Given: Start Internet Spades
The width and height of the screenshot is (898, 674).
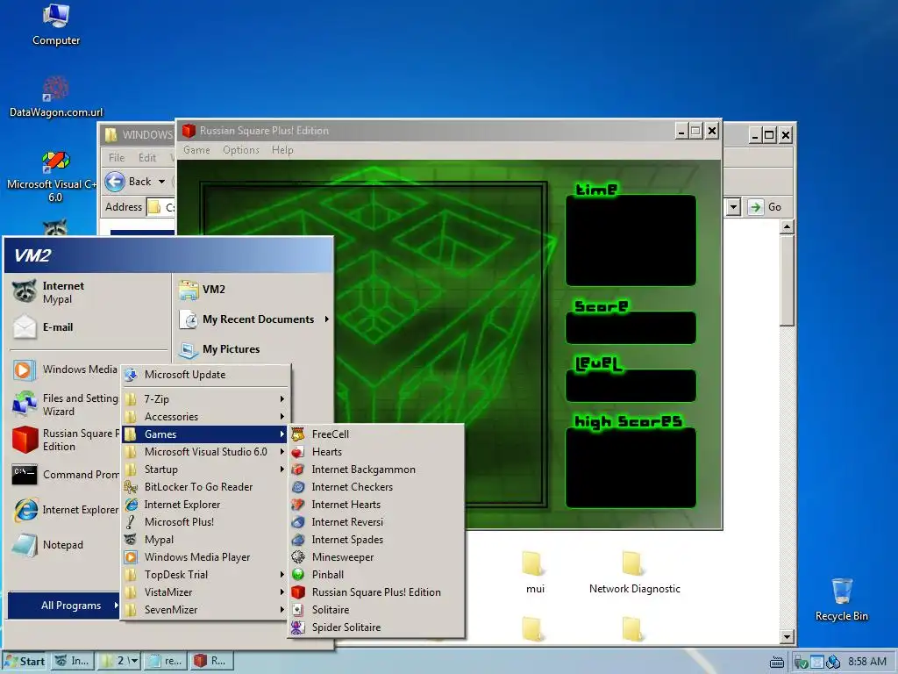Looking at the screenshot, I should [375, 540].
